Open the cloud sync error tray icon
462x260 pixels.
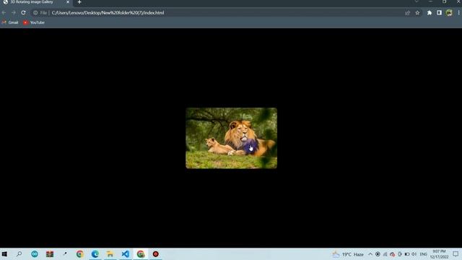[x=392, y=254]
